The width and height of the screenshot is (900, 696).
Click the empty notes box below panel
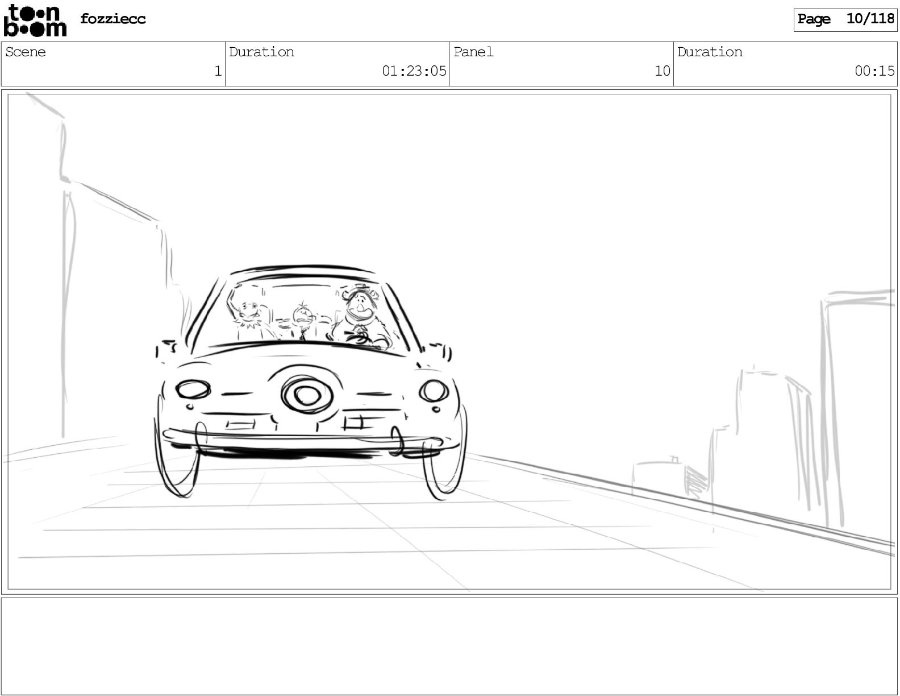[x=449, y=646]
